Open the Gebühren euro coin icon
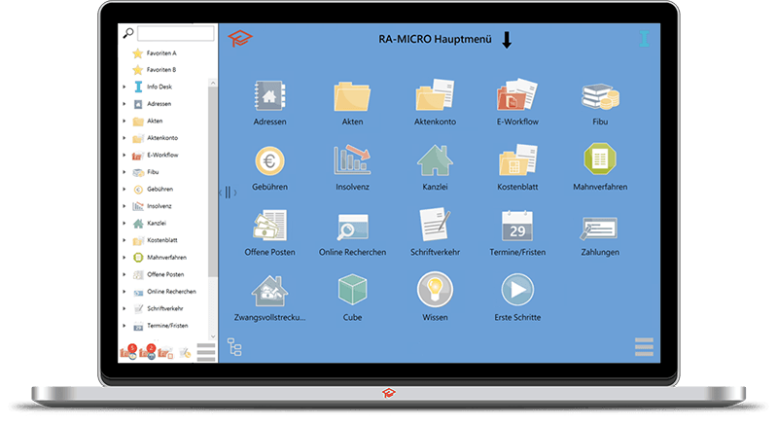The height and width of the screenshot is (424, 778). [x=269, y=161]
